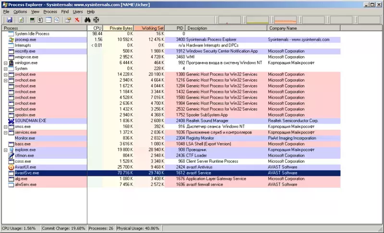Click the 'Realtek Sound Manager' description
The image size is (384, 233).
(x=207, y=121)
